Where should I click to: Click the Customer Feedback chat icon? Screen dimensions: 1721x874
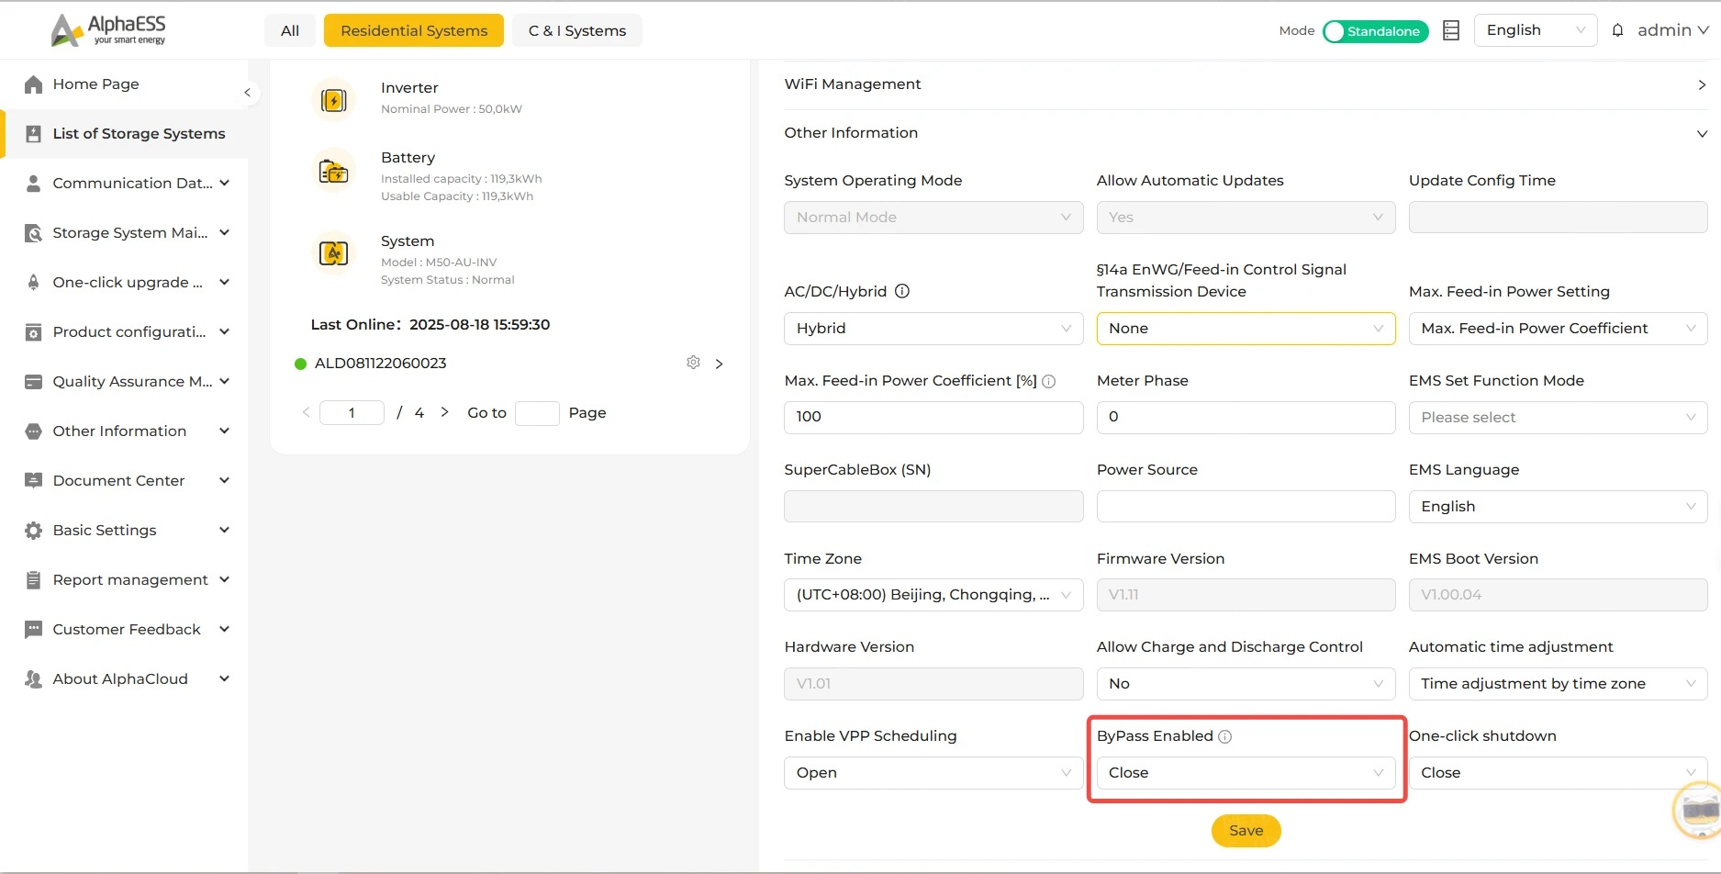pyautogui.click(x=34, y=630)
